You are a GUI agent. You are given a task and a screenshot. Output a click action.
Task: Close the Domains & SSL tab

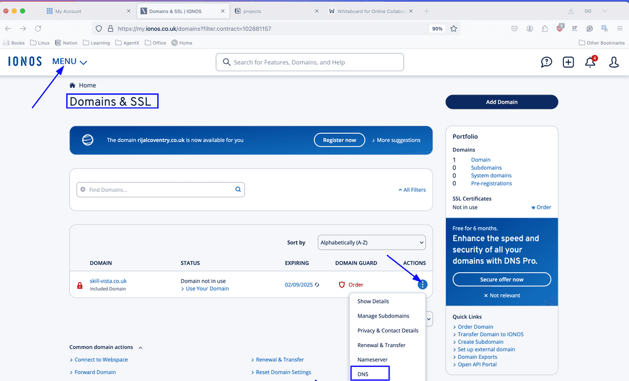[x=222, y=11]
